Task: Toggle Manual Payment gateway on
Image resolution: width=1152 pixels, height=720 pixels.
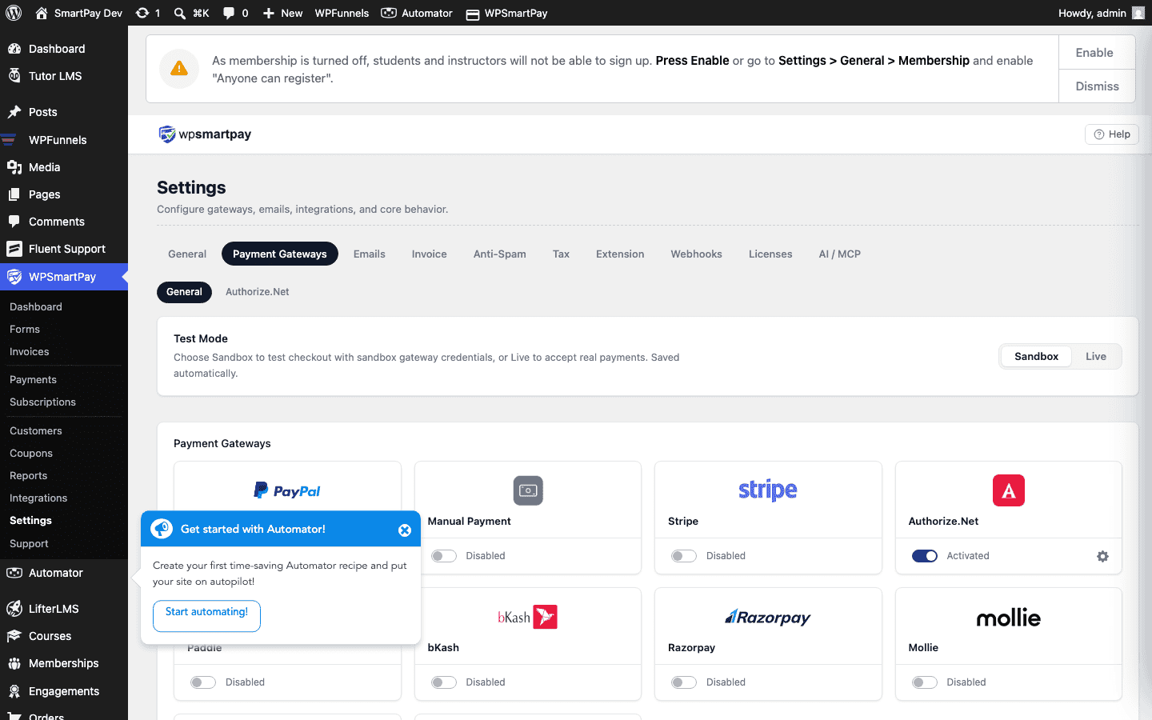Action: [x=444, y=556]
